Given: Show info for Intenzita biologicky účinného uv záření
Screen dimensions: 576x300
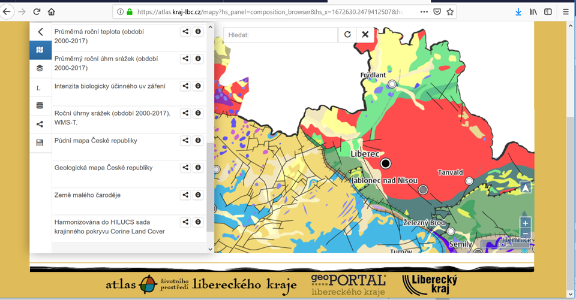Looking at the screenshot, I should 198,86.
